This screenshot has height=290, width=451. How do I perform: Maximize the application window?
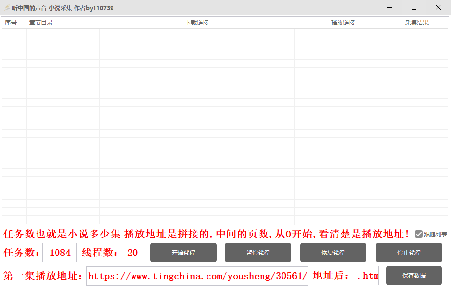click(413, 7)
